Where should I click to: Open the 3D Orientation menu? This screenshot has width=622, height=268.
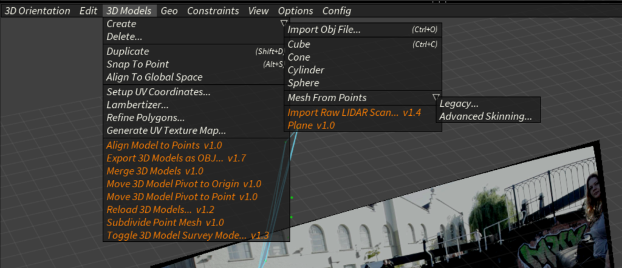tap(37, 11)
